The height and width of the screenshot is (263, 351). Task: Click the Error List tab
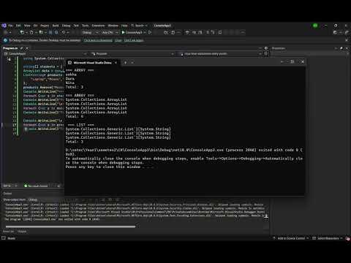[x=8, y=232]
